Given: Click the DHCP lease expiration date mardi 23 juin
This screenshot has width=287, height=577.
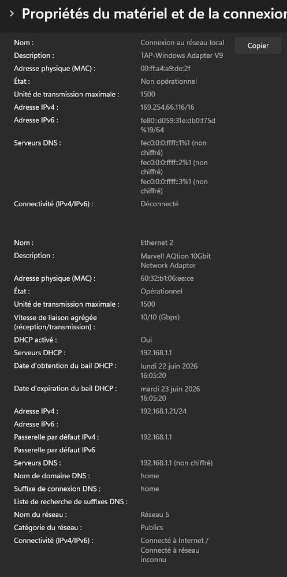Looking at the screenshot, I should [x=170, y=393].
